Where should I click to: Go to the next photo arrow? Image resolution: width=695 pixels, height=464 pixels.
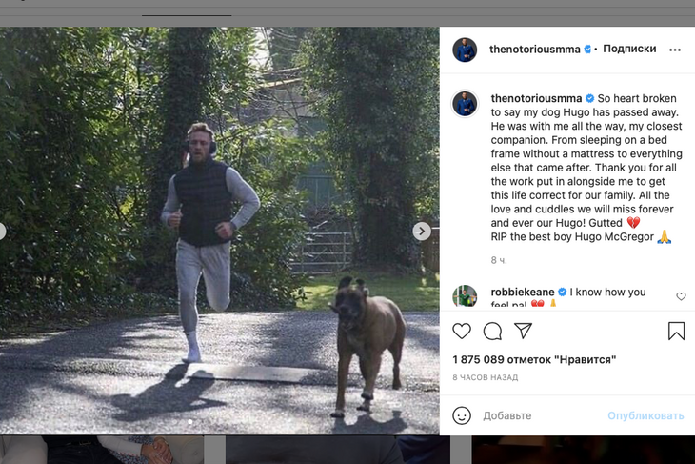(422, 232)
